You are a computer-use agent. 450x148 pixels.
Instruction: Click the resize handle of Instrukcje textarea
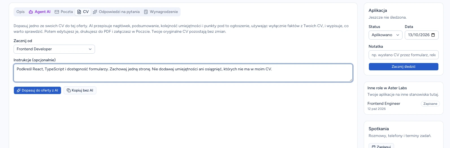point(351,80)
